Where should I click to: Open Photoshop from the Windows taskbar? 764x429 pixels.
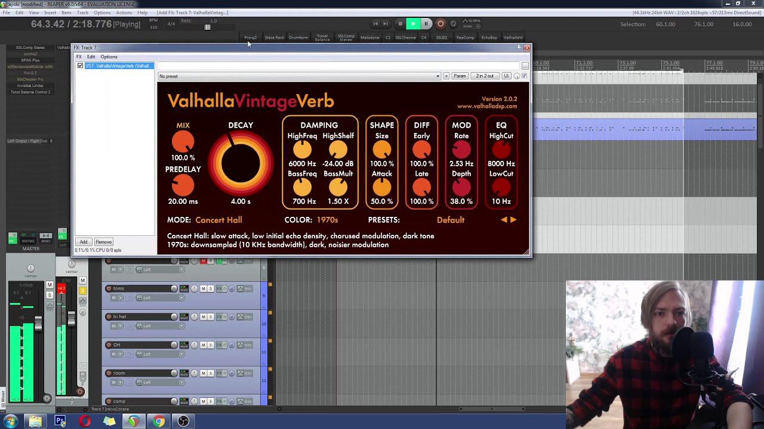tap(60, 421)
